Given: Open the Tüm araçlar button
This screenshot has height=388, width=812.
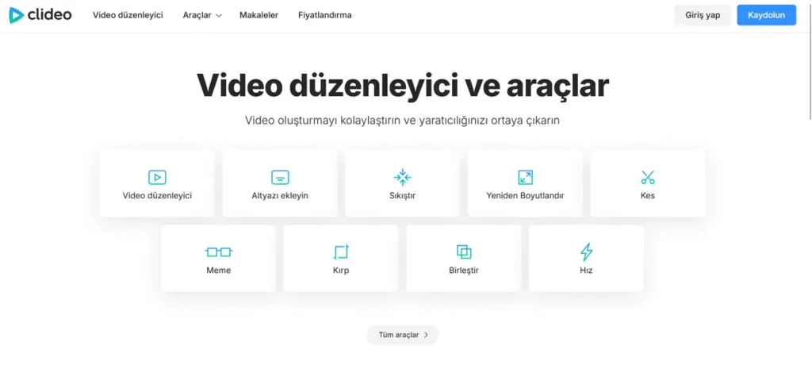Looking at the screenshot, I should 402,335.
